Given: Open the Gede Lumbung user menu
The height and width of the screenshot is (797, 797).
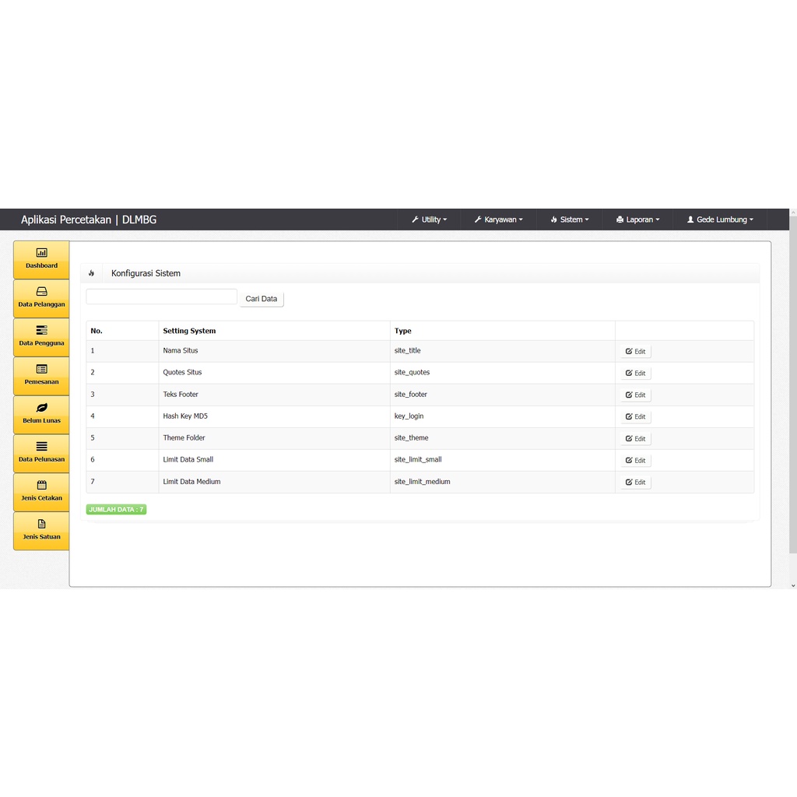Looking at the screenshot, I should (720, 219).
